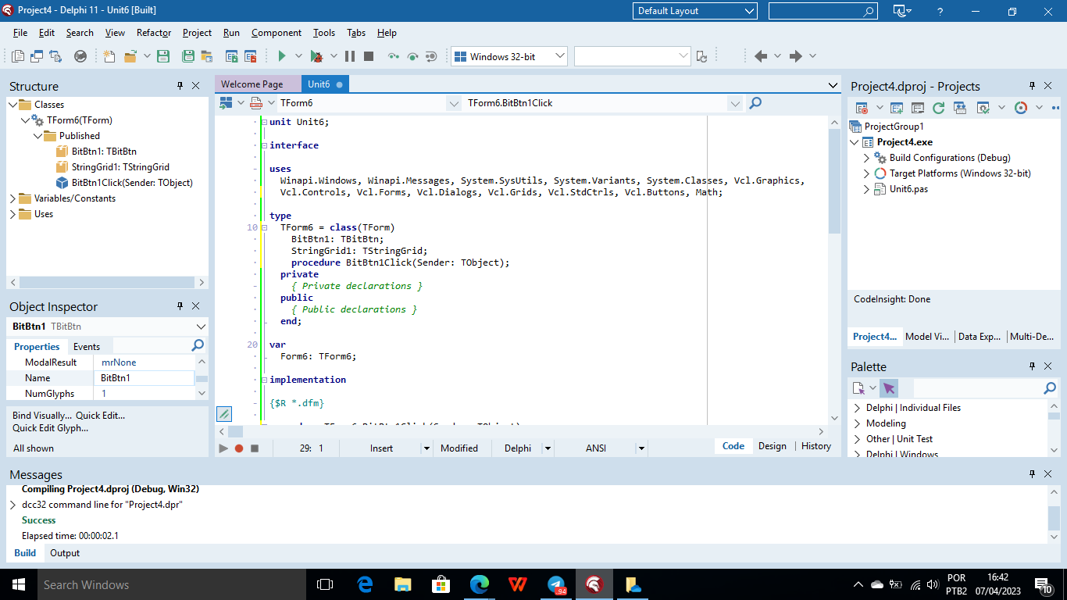Click the green Refresh icon in Projects

939,108
